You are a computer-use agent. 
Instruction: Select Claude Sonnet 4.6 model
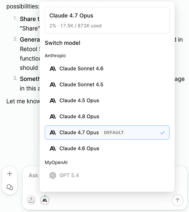tap(107, 69)
